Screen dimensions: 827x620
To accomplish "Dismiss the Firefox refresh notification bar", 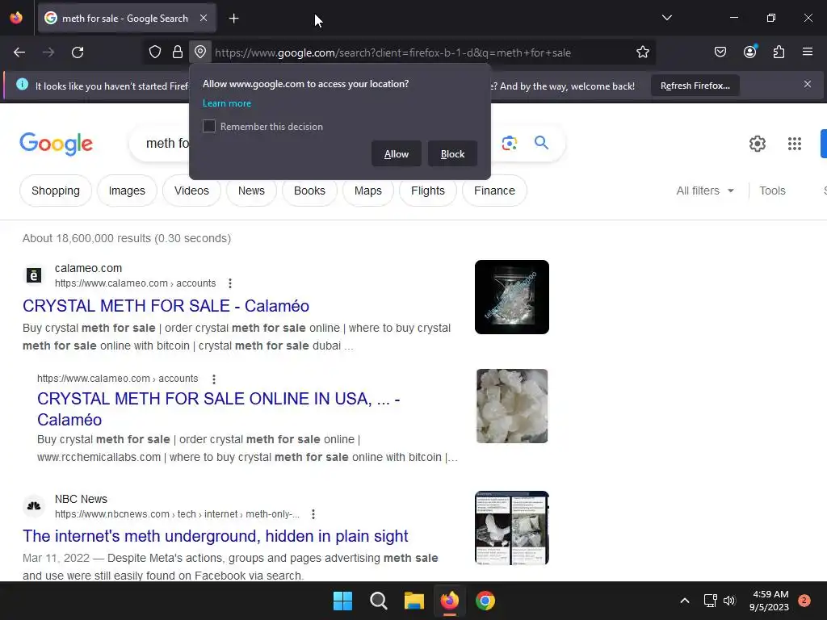I will [x=808, y=84].
